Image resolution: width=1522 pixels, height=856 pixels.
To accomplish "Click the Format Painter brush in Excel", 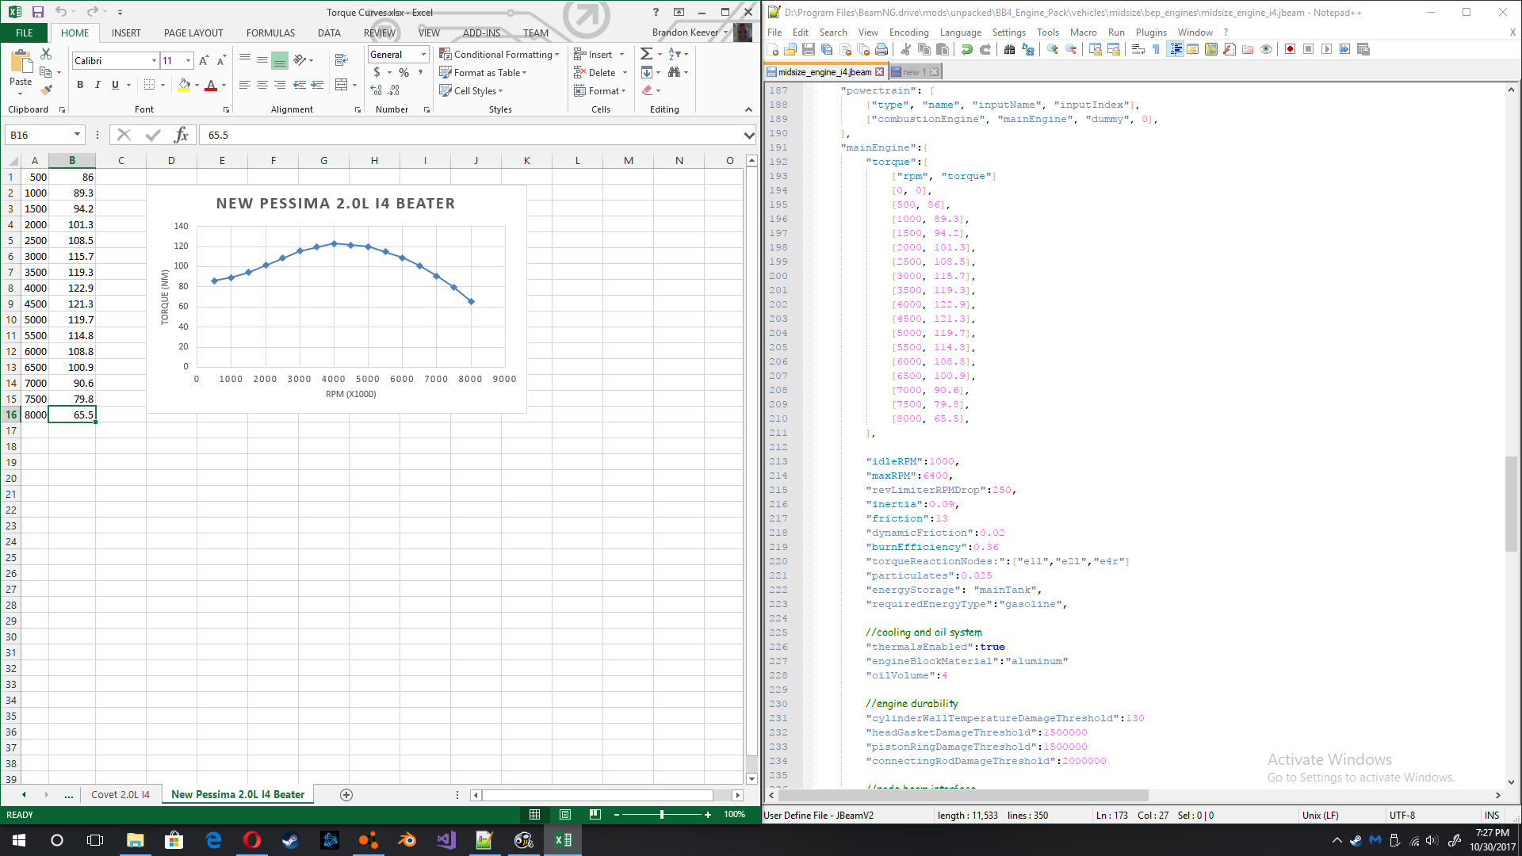I will click(x=46, y=90).
